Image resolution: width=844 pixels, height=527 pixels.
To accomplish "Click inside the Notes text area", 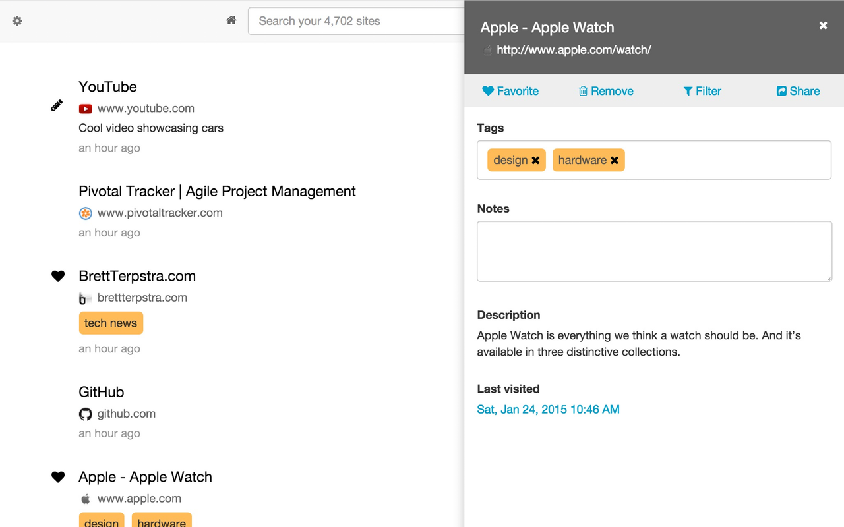I will point(654,251).
